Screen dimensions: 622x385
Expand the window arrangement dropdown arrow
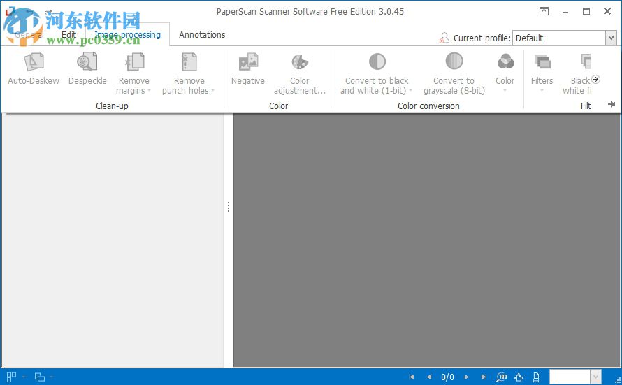point(52,377)
